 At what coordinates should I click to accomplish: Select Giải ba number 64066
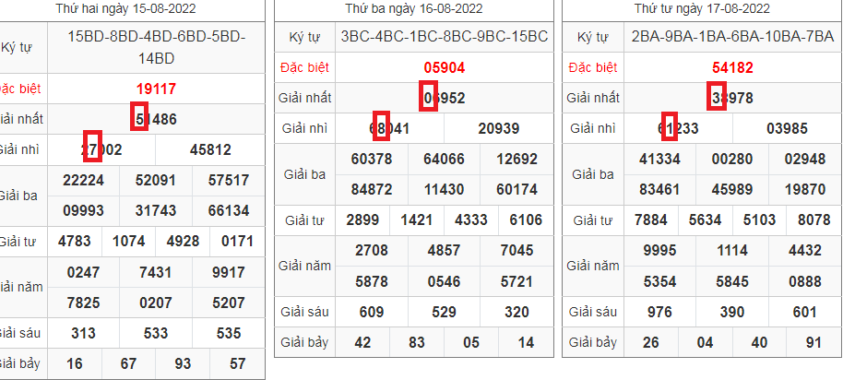pos(444,160)
